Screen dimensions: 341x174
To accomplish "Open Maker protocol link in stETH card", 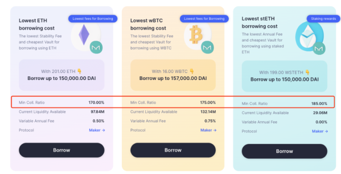I will point(320,131).
